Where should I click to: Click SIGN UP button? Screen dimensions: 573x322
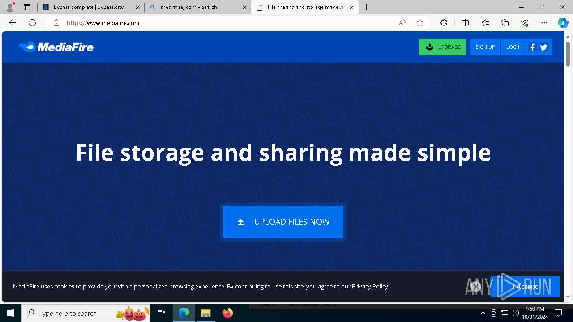click(x=485, y=47)
